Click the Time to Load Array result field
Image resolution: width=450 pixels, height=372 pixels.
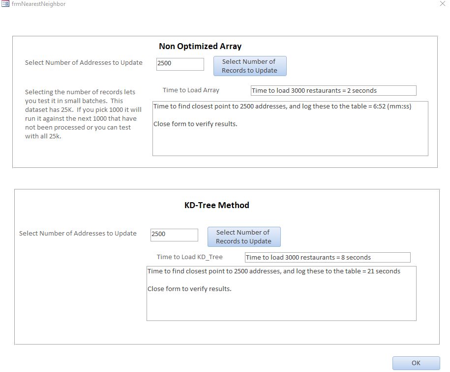point(333,90)
